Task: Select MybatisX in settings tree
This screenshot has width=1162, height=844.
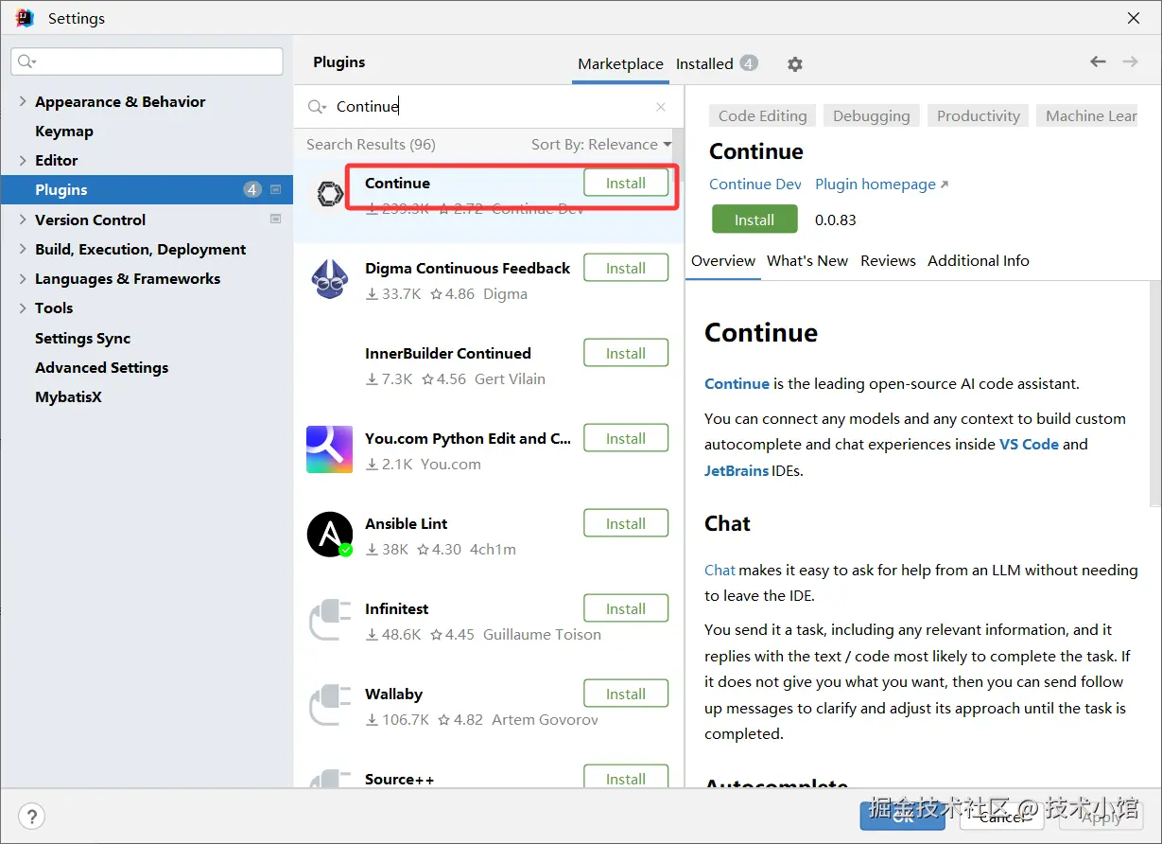Action: click(x=68, y=396)
